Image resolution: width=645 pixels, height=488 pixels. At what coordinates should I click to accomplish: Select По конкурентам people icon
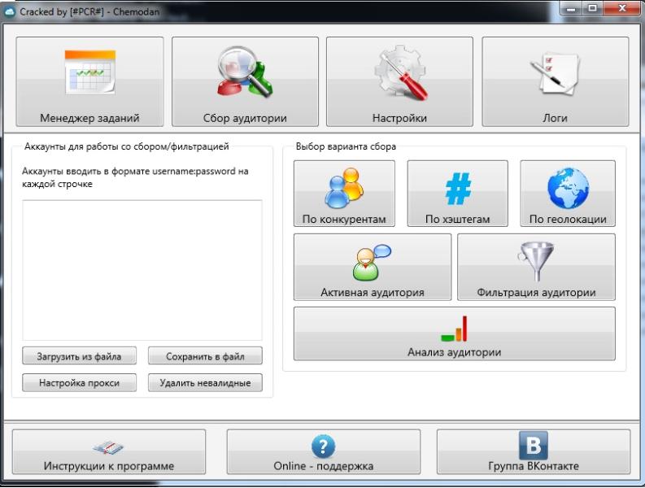[x=344, y=190]
